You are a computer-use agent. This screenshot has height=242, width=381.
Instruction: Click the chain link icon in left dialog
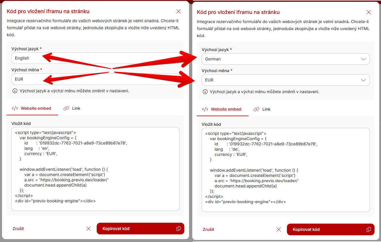(x=66, y=108)
